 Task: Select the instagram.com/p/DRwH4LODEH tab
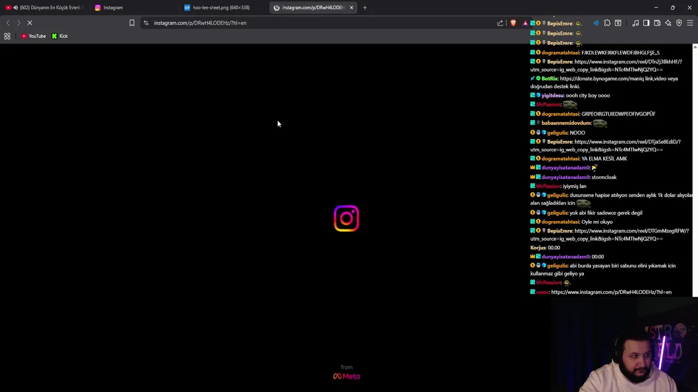click(x=312, y=8)
